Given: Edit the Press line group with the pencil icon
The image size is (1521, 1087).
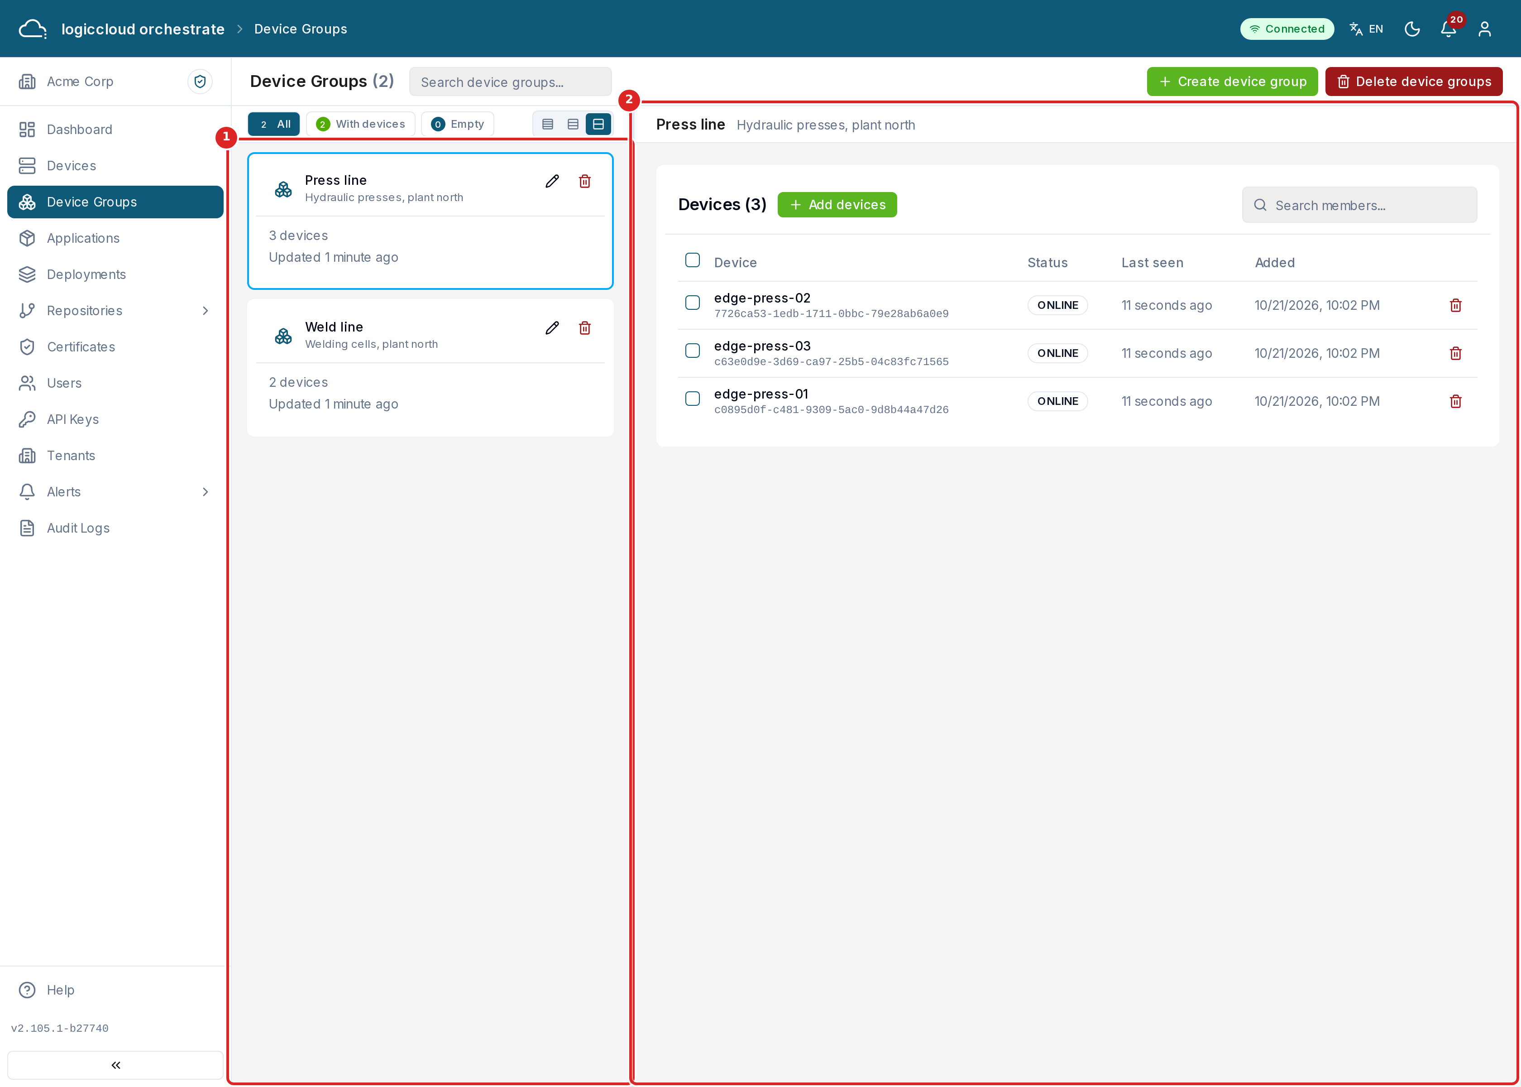Looking at the screenshot, I should point(552,181).
